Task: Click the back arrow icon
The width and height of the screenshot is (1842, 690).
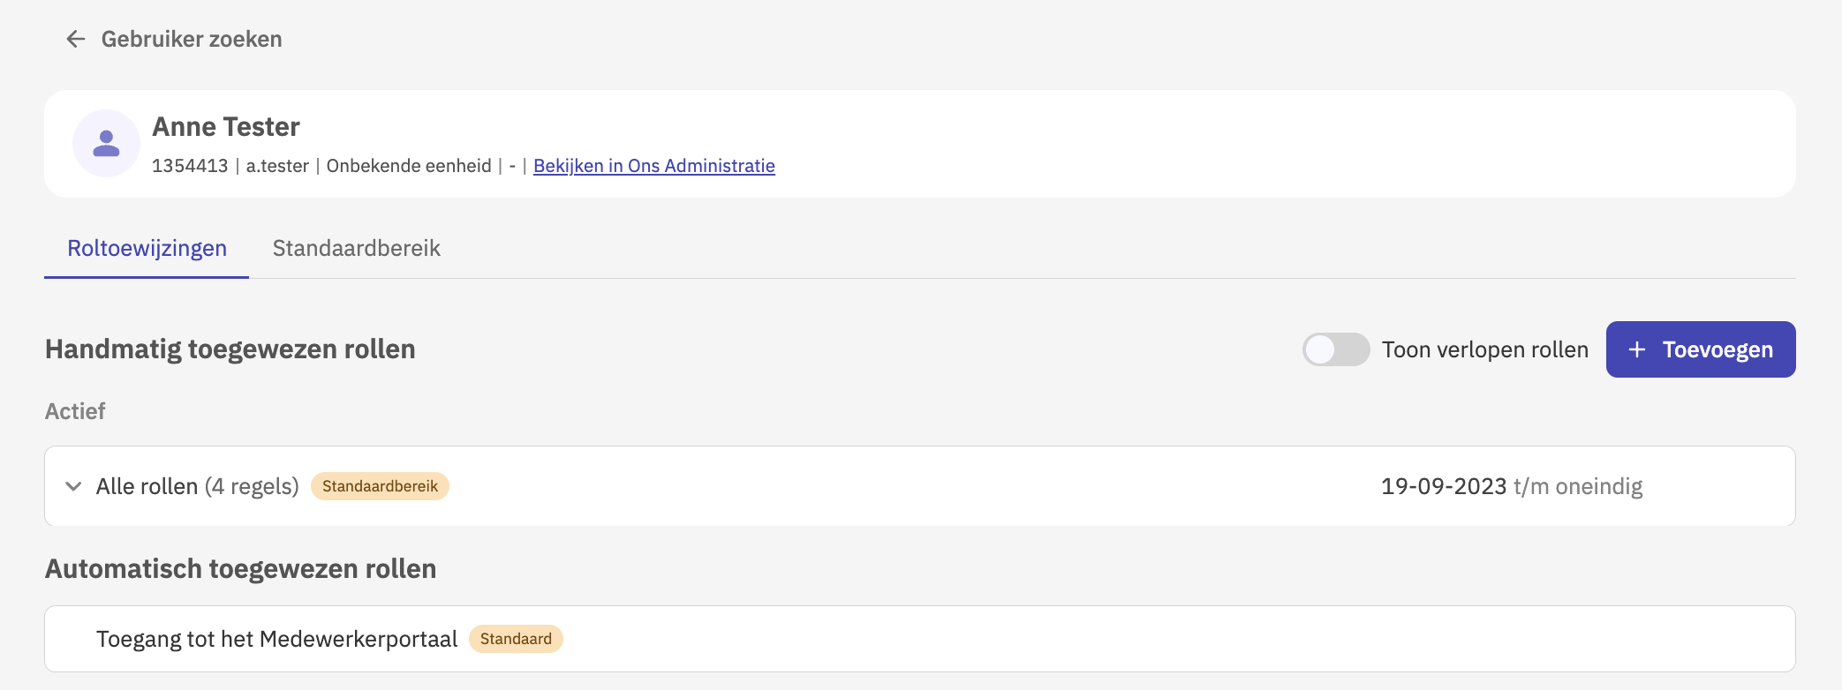Action: (76, 39)
